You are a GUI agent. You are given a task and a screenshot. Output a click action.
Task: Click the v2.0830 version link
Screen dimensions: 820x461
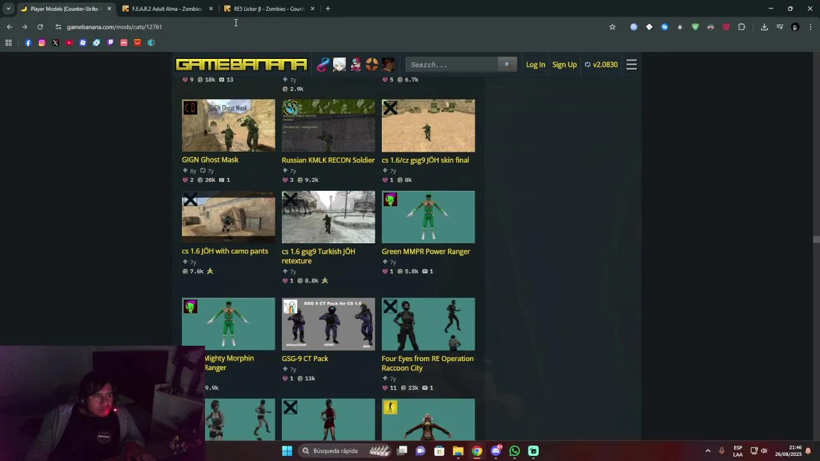coord(601,65)
